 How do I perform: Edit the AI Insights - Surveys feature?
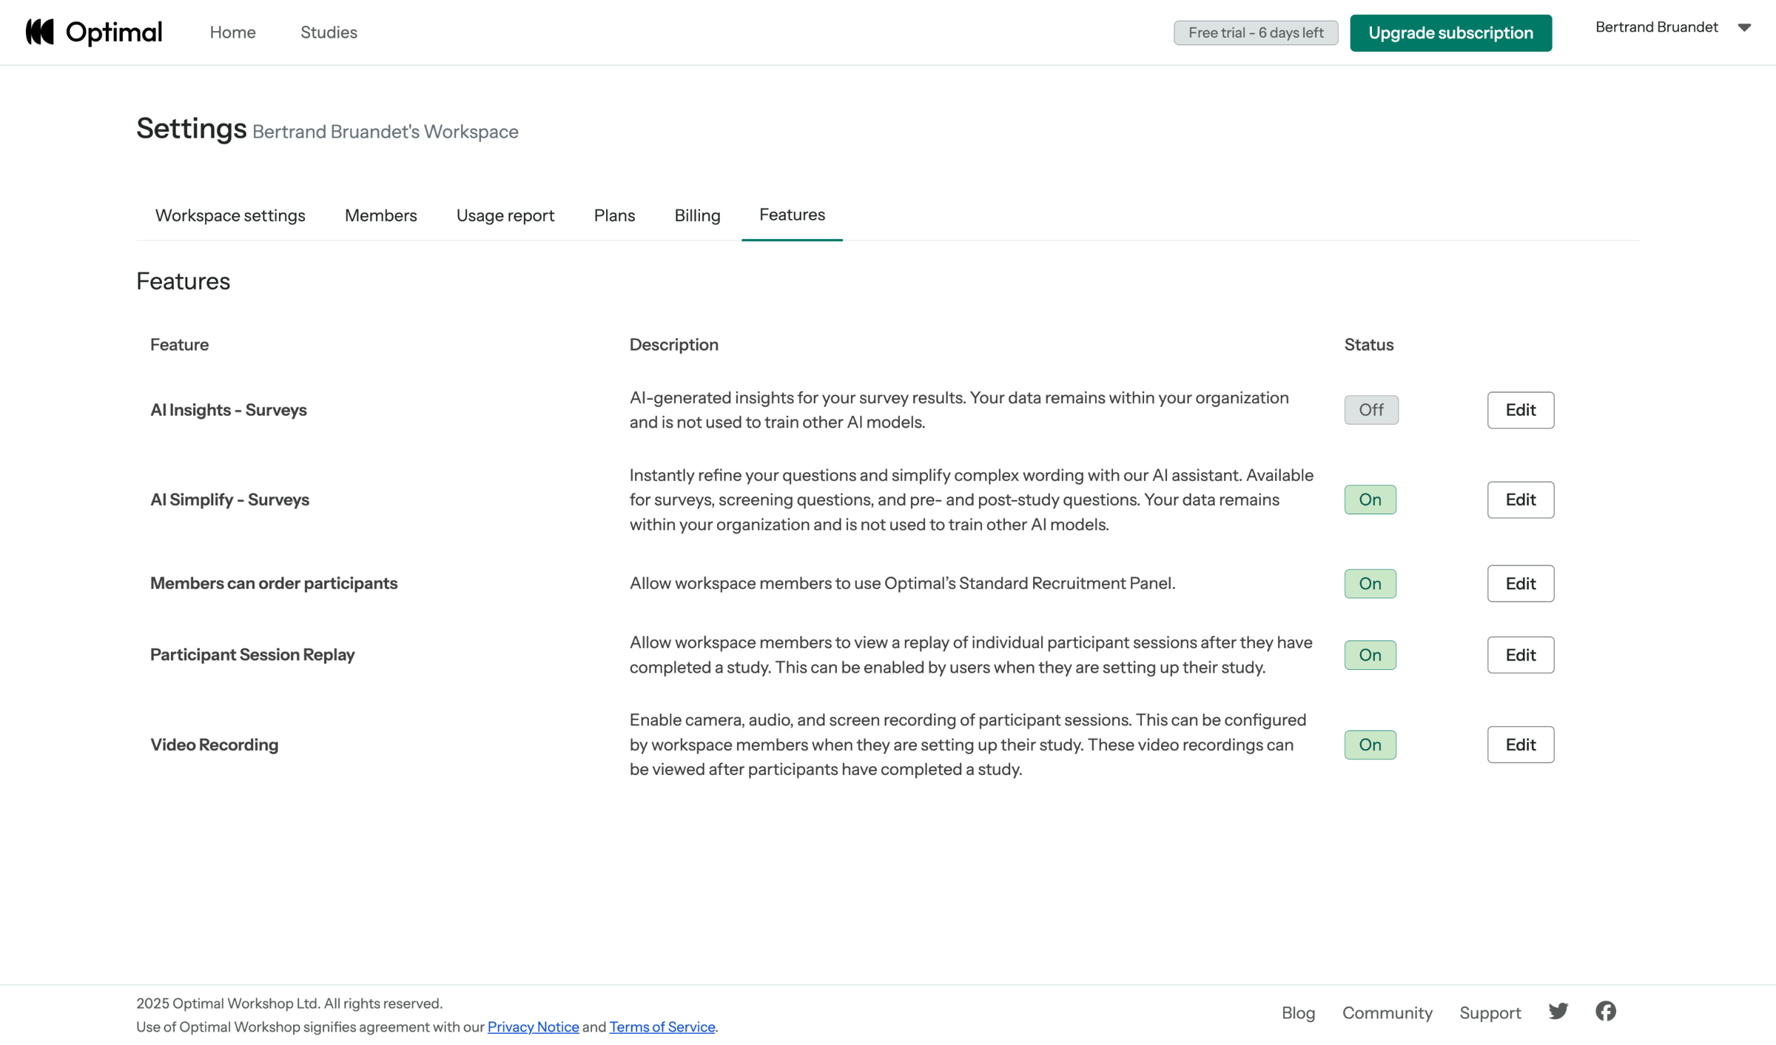tap(1521, 410)
